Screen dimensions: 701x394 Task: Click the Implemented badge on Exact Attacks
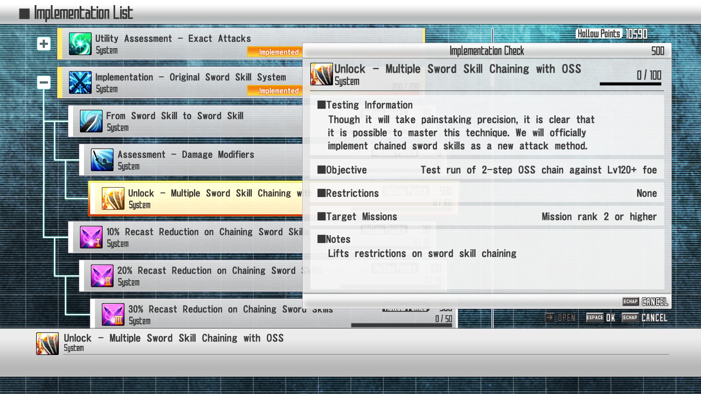coord(279,52)
